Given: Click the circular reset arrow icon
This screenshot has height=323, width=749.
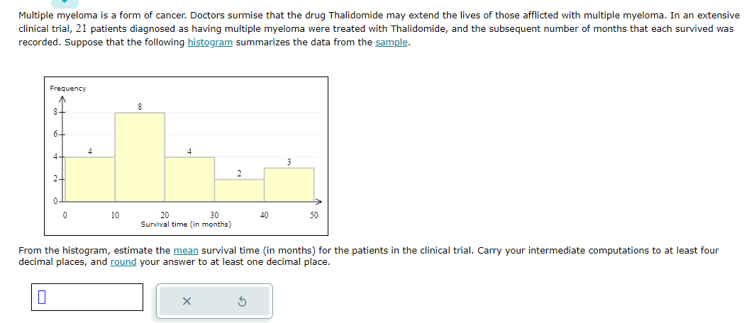Looking at the screenshot, I should coord(242,301).
